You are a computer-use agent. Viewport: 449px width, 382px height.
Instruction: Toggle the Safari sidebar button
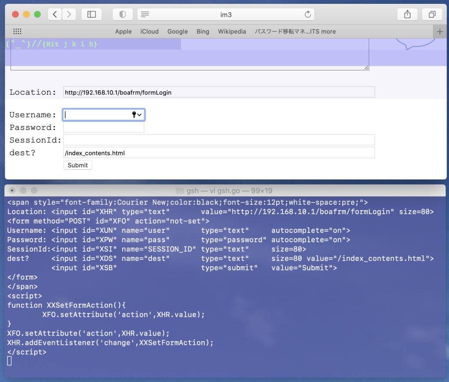(x=92, y=14)
